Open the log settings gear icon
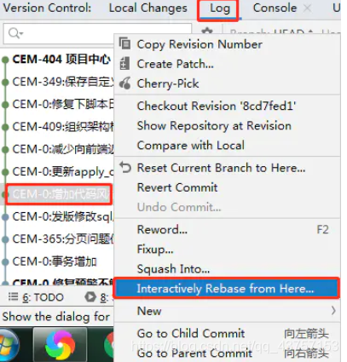 tap(207, 32)
